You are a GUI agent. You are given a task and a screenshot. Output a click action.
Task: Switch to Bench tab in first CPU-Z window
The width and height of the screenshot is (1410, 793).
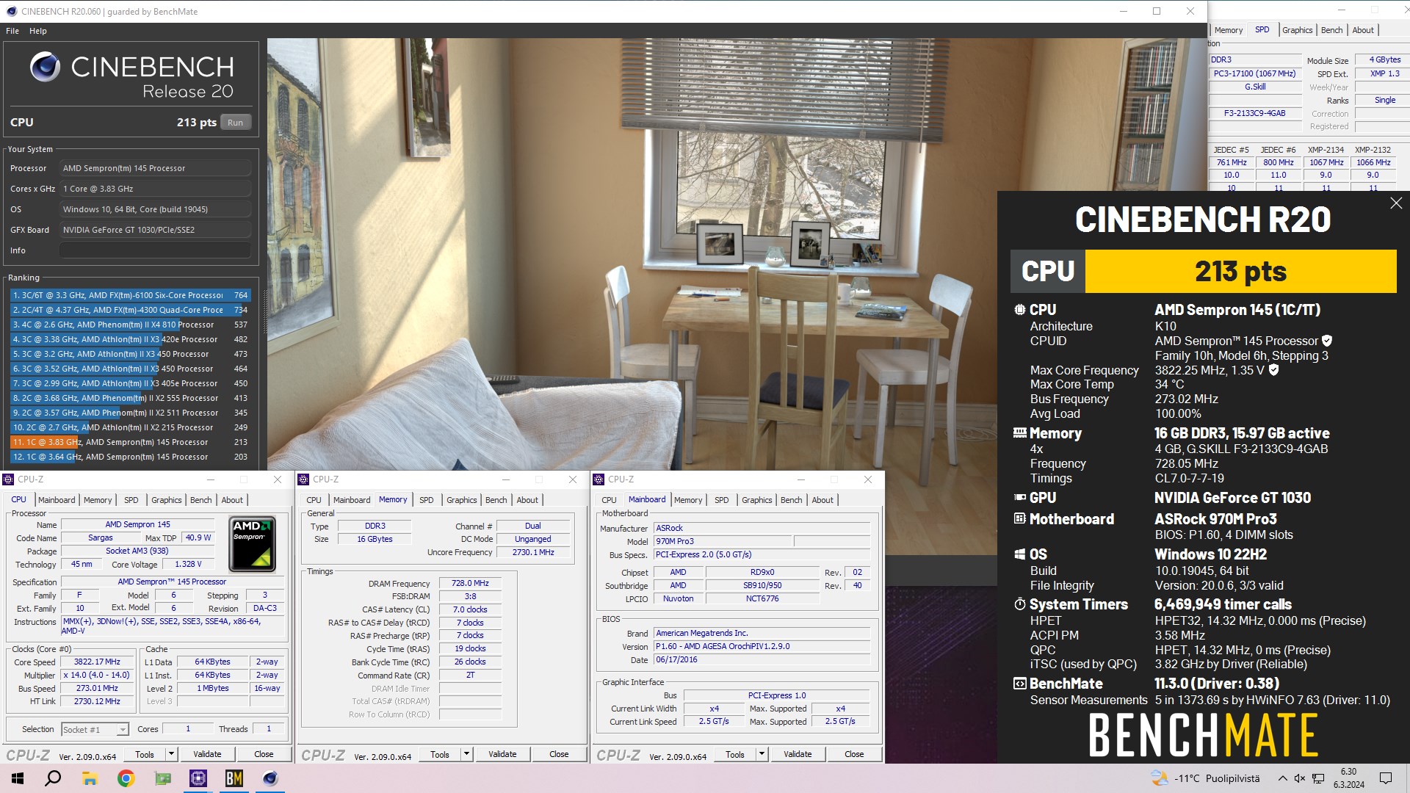200,500
